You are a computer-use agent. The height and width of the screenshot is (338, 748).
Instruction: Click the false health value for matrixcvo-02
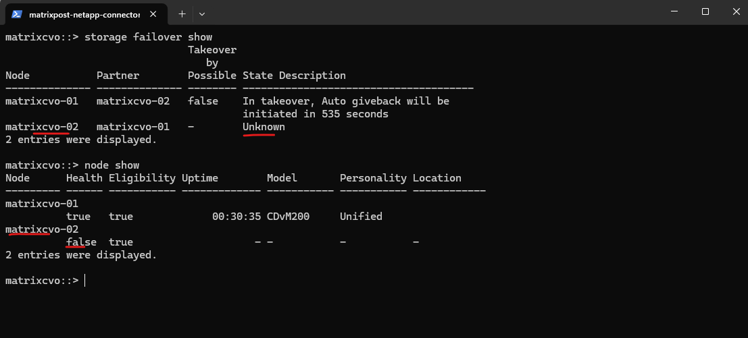tap(81, 242)
